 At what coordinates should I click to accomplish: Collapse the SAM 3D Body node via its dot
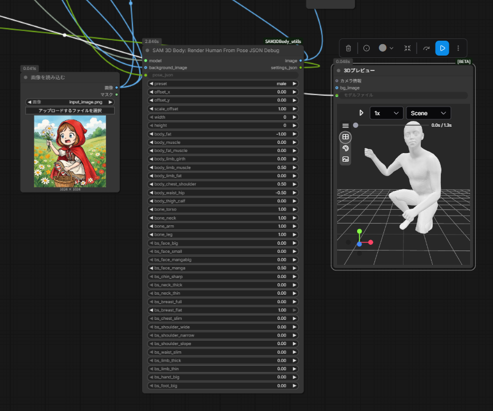(x=147, y=50)
